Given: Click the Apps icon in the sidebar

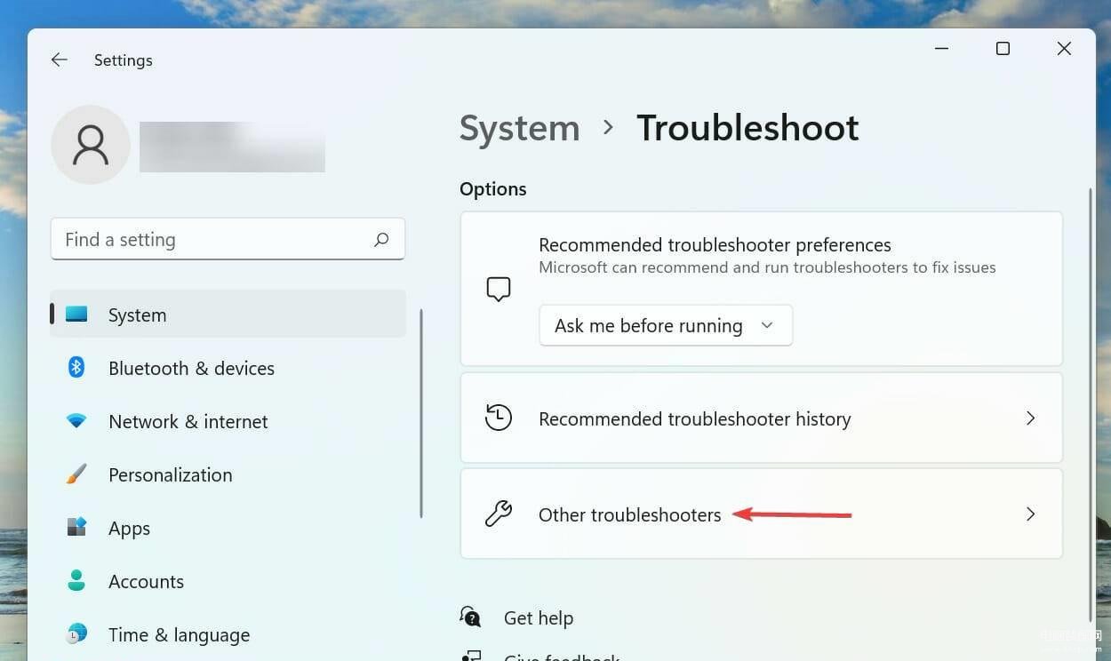Looking at the screenshot, I should pyautogui.click(x=76, y=527).
